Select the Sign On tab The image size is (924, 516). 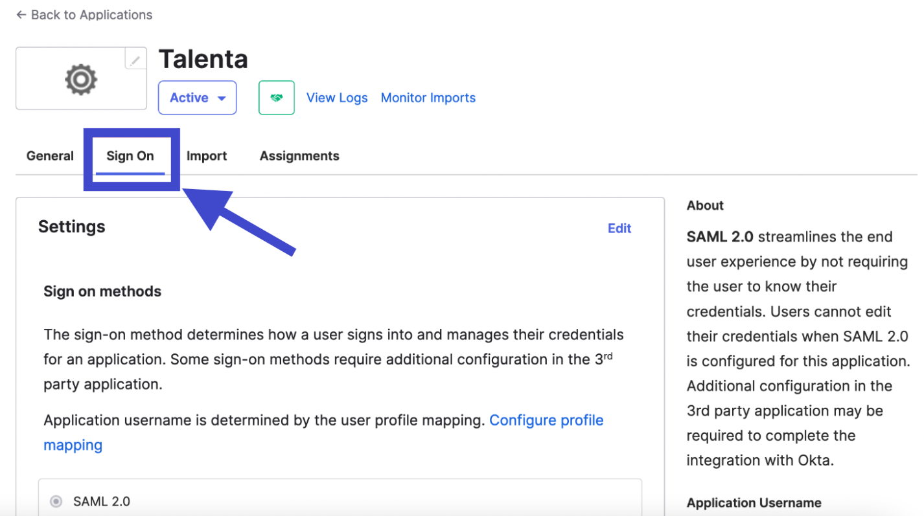point(130,156)
